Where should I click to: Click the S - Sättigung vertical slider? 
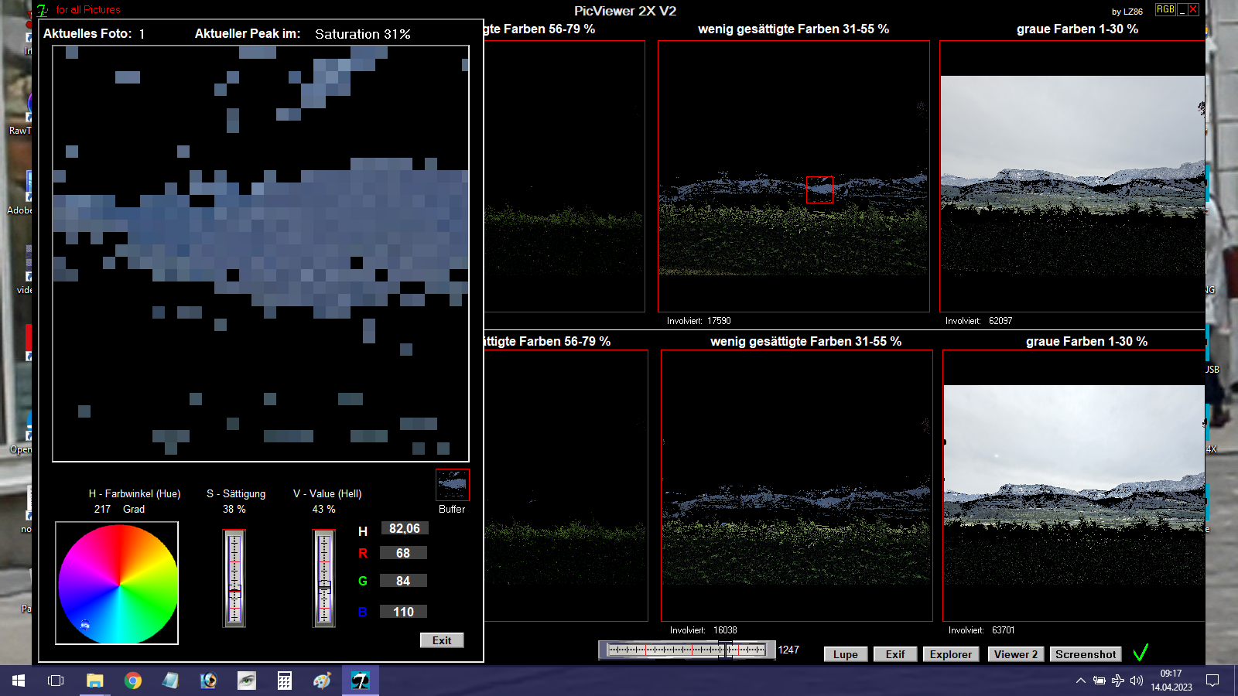234,578
